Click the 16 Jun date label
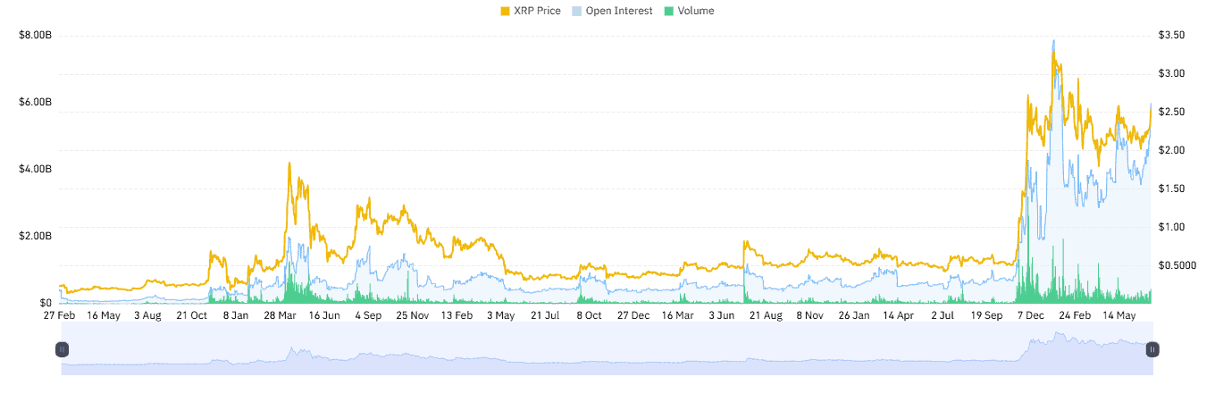 point(324,315)
